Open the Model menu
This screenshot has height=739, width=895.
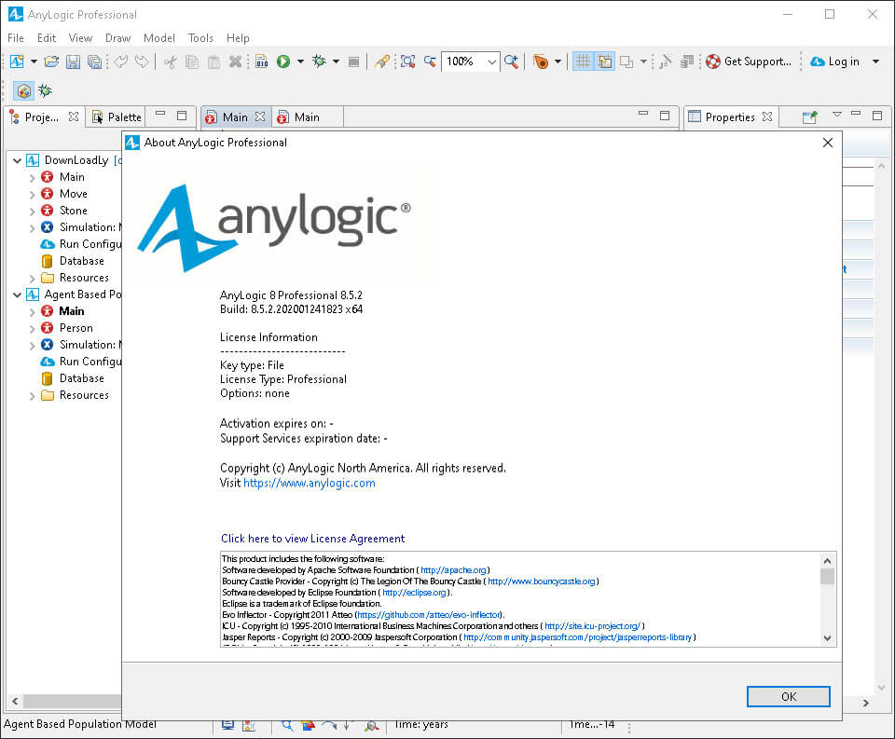tap(159, 38)
